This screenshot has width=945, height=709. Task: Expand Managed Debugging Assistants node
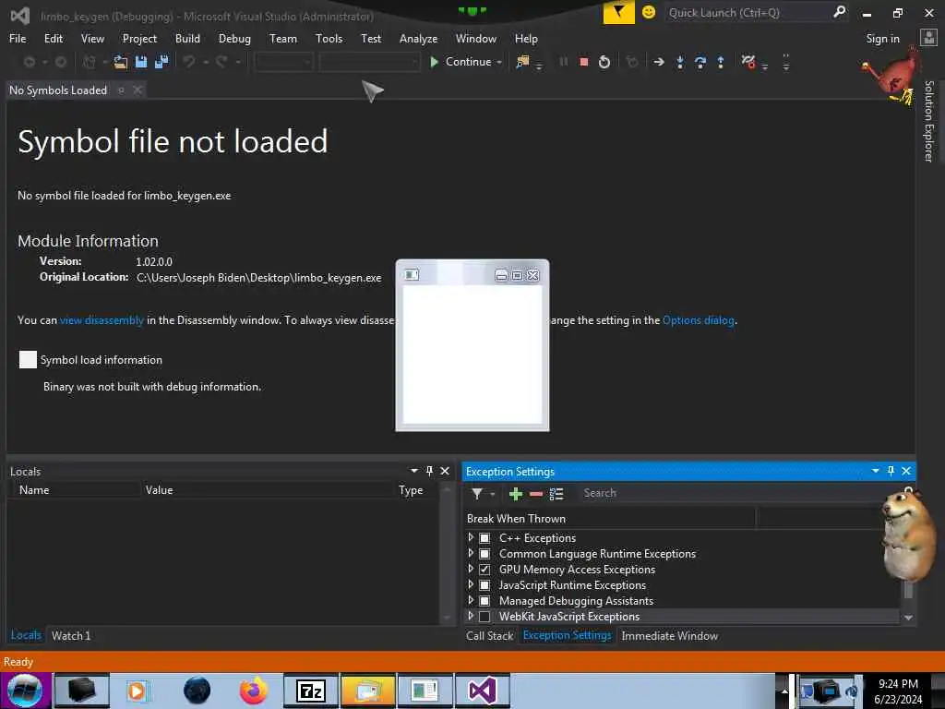471,599
